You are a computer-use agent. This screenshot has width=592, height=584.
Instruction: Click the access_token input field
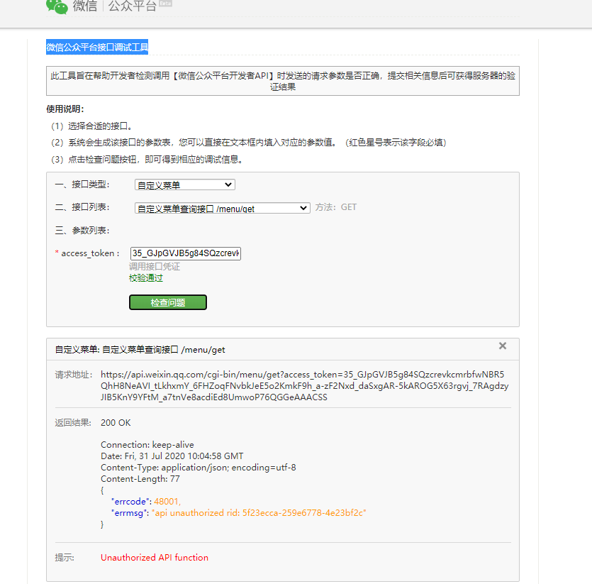click(x=185, y=253)
